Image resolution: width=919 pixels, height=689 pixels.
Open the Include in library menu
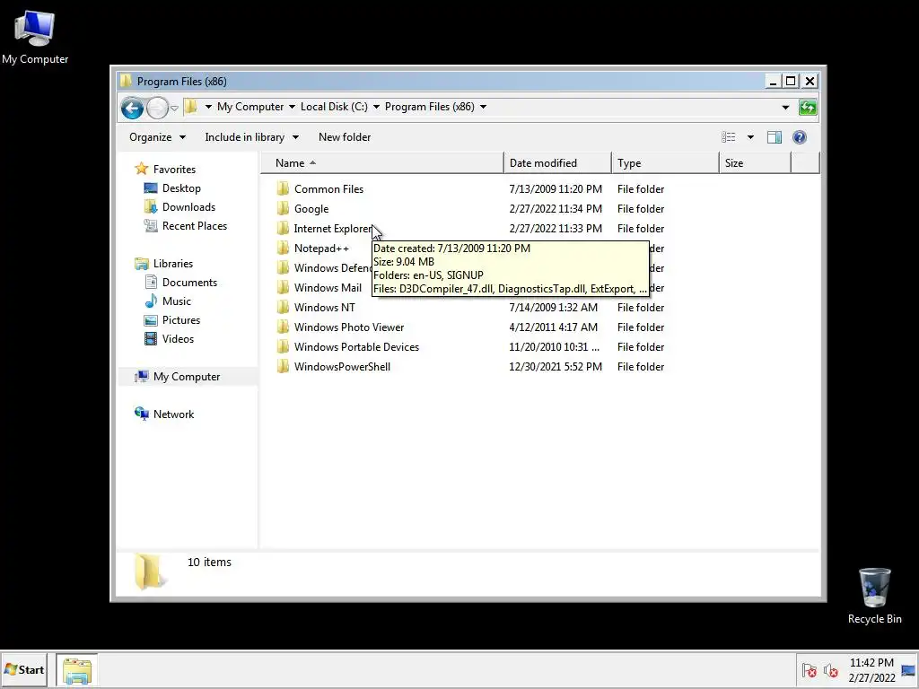coord(251,137)
